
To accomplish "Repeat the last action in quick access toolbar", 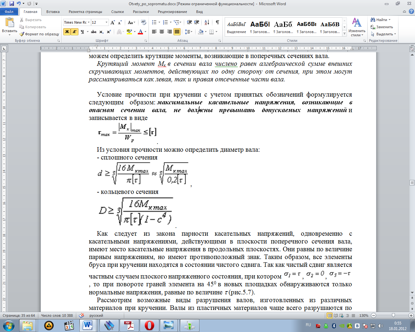I will [x=29, y=4].
